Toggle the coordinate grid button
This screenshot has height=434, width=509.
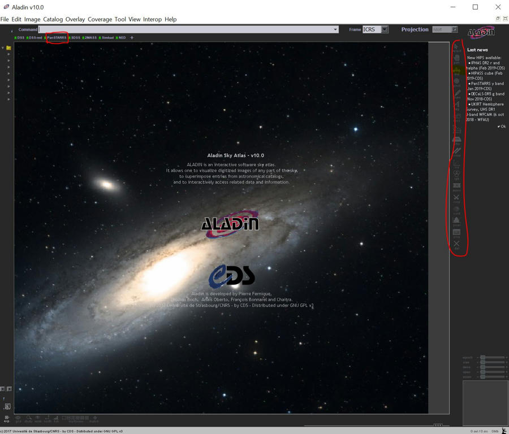[18, 419]
